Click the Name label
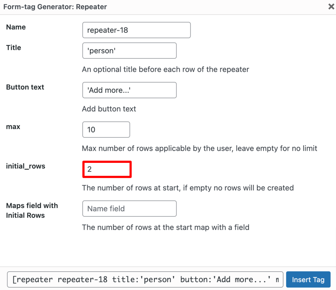336x290 pixels. click(x=15, y=27)
